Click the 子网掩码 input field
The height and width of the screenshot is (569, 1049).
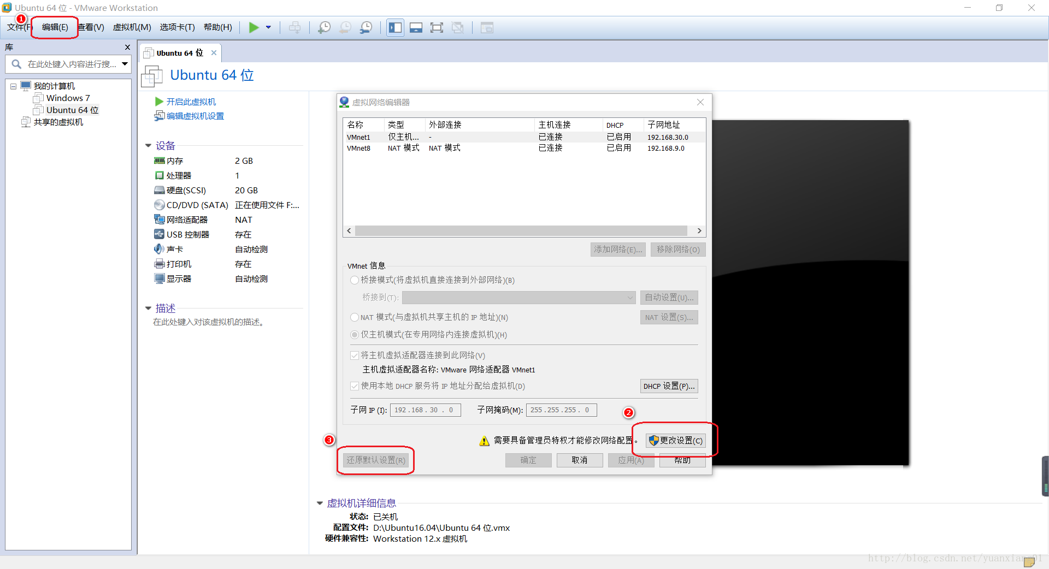click(x=562, y=410)
